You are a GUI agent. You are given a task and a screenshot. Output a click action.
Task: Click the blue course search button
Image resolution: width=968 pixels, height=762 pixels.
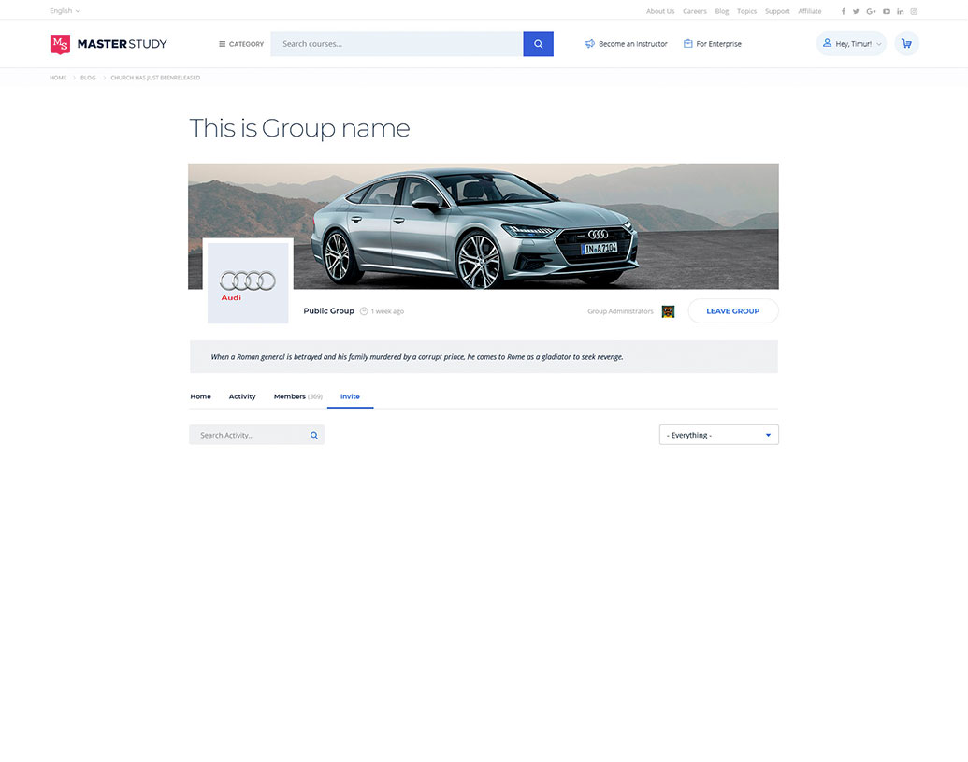[539, 44]
